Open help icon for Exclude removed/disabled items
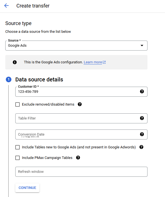Screen dimensions: 165x197 click(x=80, y=104)
